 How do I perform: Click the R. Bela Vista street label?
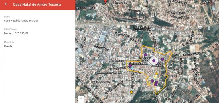click(137, 20)
